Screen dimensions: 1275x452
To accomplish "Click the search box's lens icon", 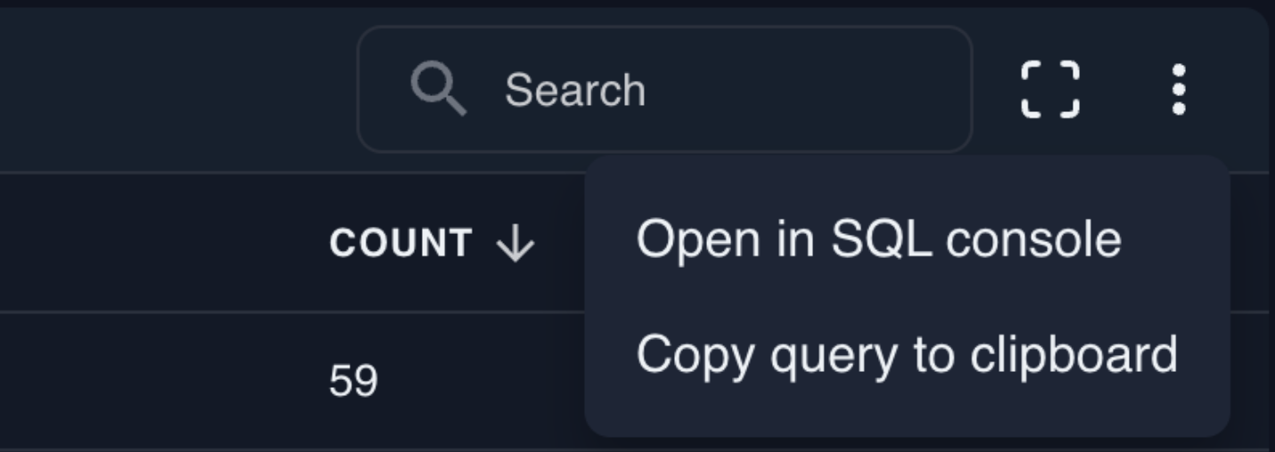I will 437,90.
